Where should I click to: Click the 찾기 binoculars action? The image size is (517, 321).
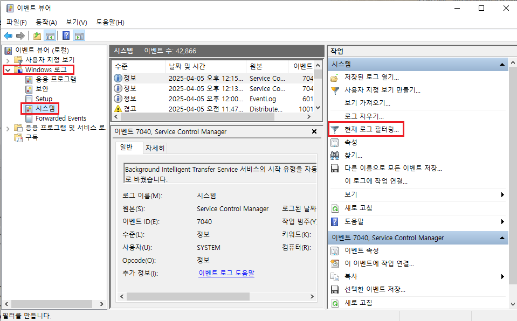(x=353, y=155)
